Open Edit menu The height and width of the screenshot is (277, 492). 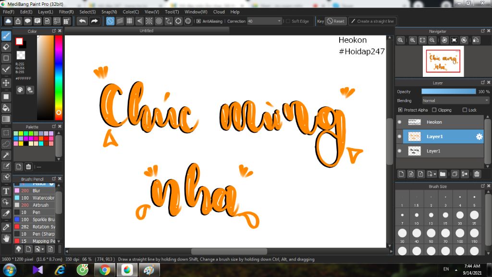pyautogui.click(x=26, y=12)
